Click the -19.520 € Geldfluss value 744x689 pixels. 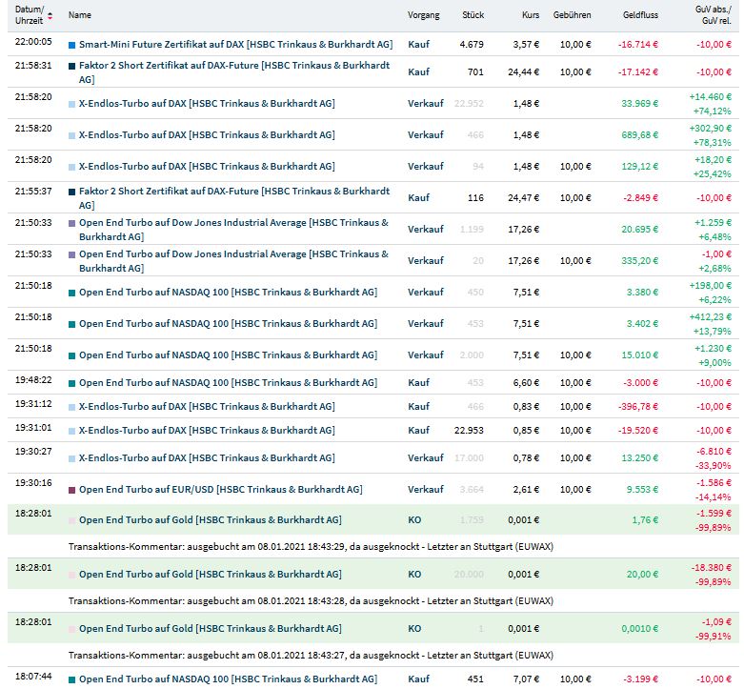click(637, 431)
